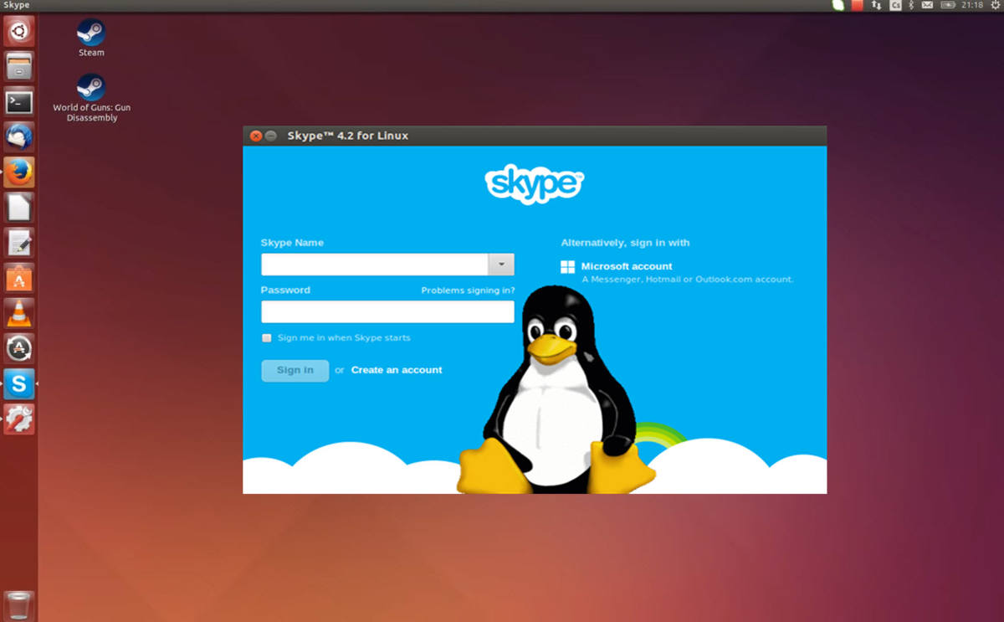The height and width of the screenshot is (622, 1004).
Task: Open the Files manager in launcher
Action: 18,67
